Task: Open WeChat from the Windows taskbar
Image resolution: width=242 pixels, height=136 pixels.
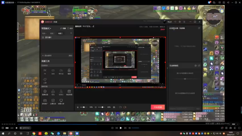Action: coord(52,134)
